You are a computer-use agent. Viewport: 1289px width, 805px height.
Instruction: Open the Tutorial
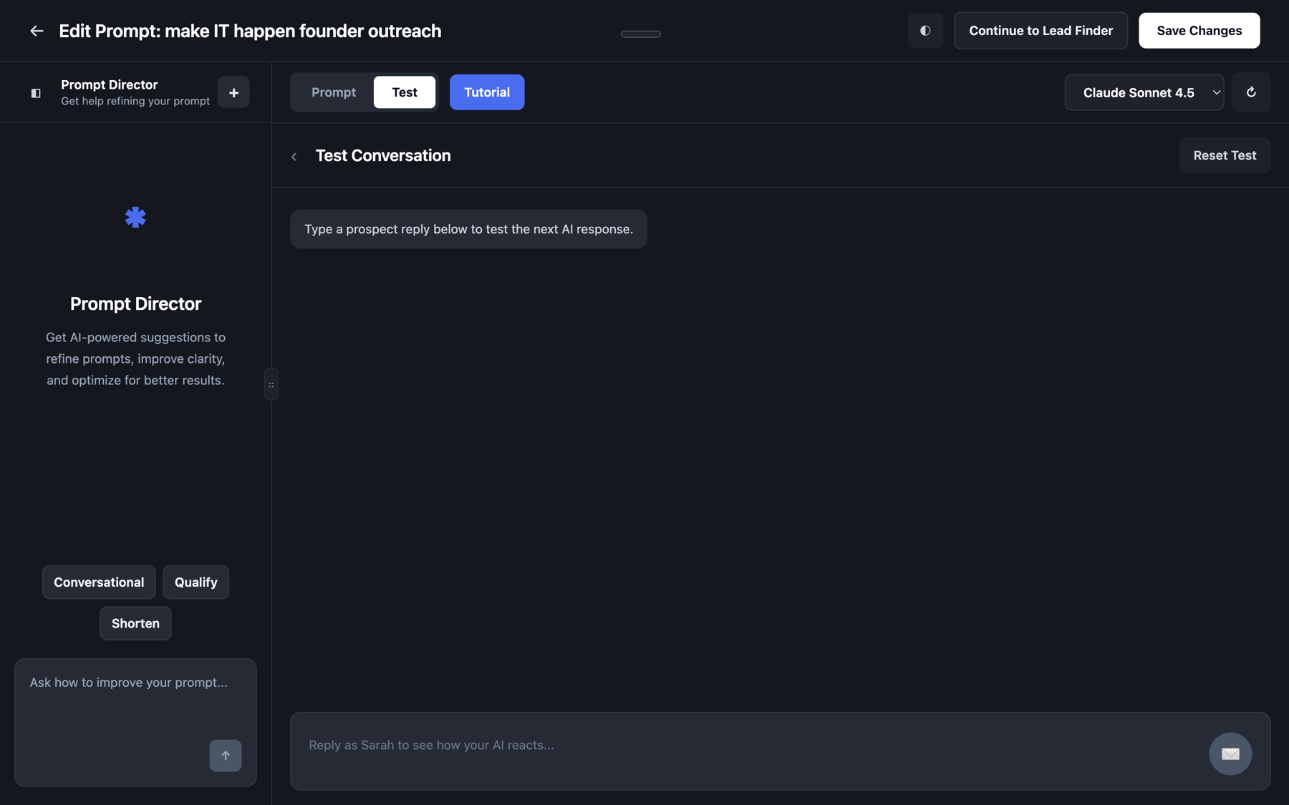487,92
